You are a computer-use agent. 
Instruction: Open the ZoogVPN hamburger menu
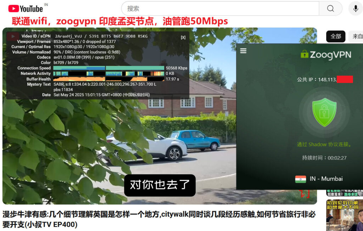click(x=243, y=51)
